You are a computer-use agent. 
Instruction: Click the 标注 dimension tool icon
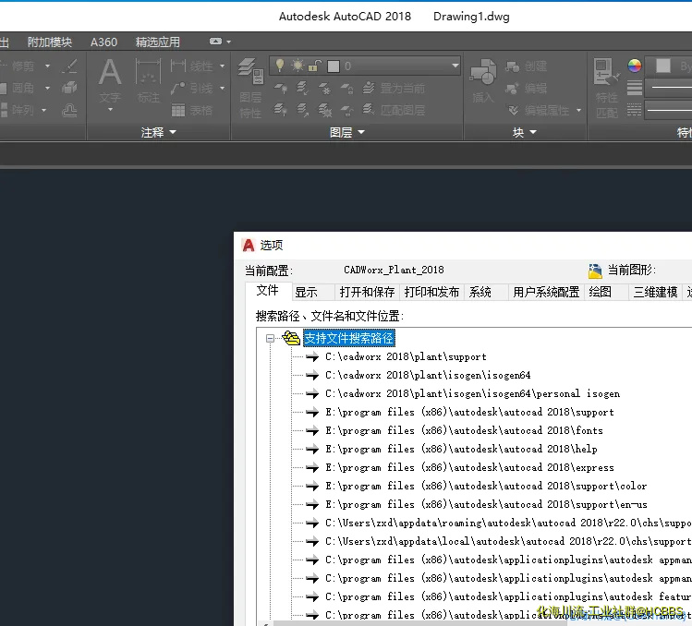click(x=148, y=73)
